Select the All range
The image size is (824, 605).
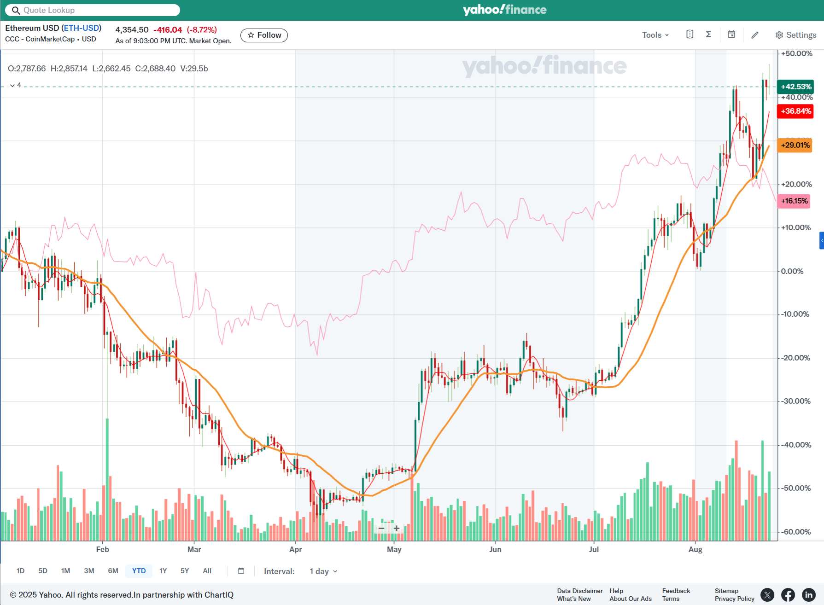click(x=207, y=571)
